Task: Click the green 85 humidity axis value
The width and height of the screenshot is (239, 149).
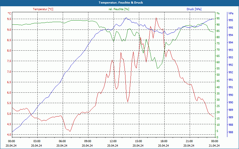Action: pos(218,31)
